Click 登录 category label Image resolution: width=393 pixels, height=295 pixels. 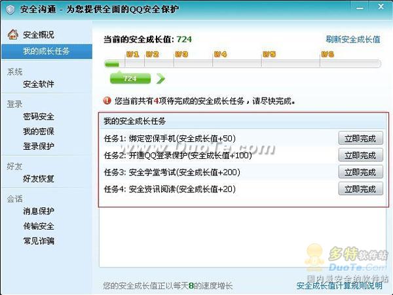click(14, 104)
